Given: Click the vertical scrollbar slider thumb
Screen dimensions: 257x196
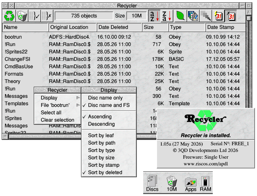Looking at the screenshot, I should [249, 18].
